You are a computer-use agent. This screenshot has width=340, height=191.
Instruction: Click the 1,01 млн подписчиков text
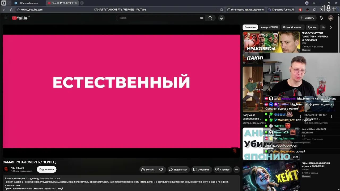22,171
